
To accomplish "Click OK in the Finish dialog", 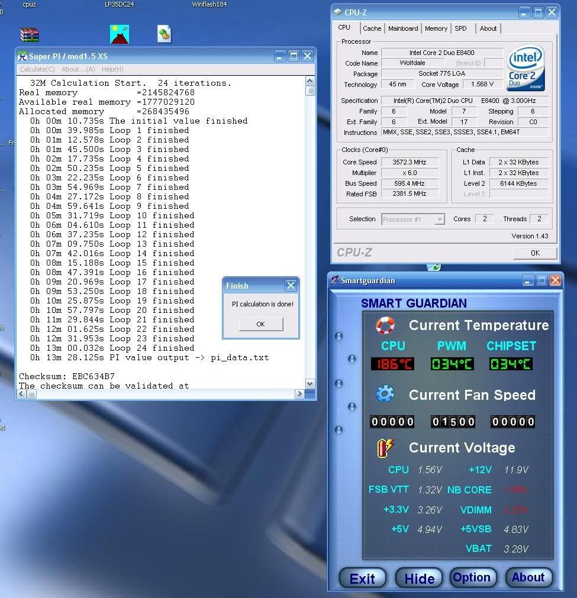I will point(261,324).
